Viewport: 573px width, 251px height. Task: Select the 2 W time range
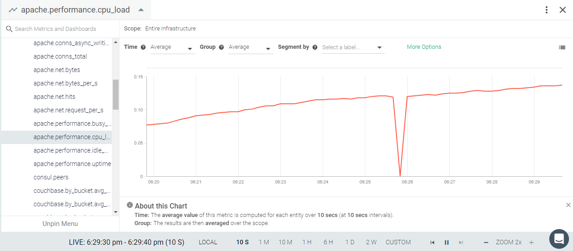(x=371, y=242)
